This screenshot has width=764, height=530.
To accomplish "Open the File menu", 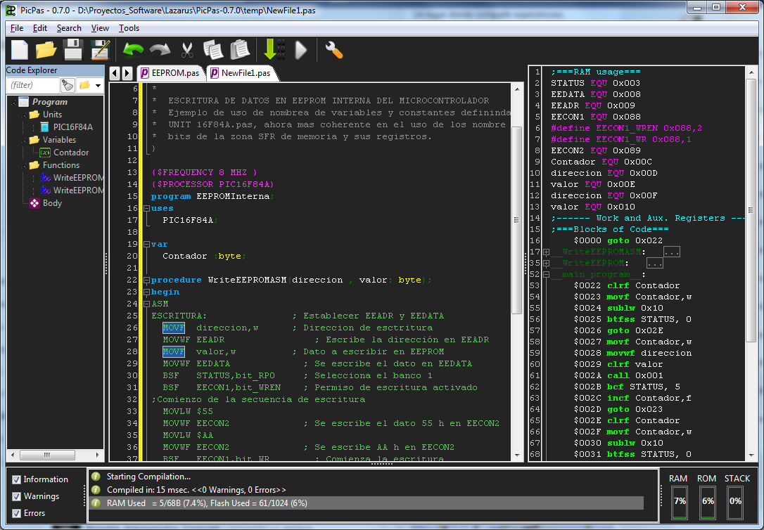I will [17, 28].
